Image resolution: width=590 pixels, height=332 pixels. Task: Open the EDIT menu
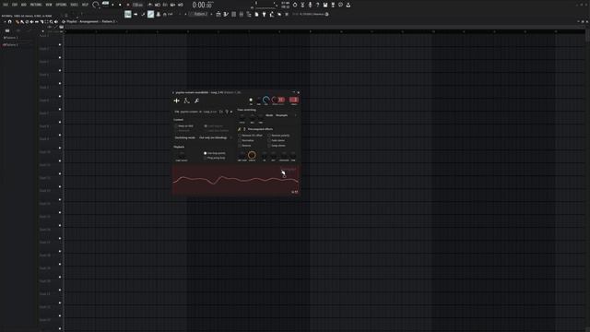tap(15, 5)
